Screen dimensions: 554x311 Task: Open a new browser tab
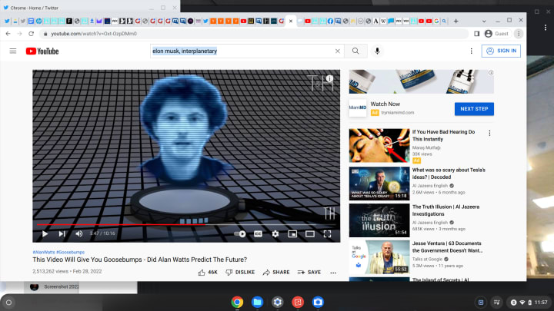[x=456, y=22]
